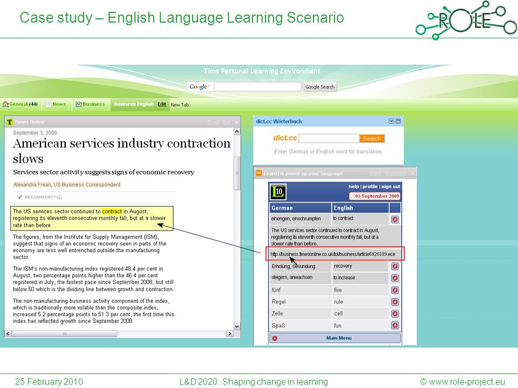
Task: Click the red icon in 'recovery' row
Action: (395, 266)
